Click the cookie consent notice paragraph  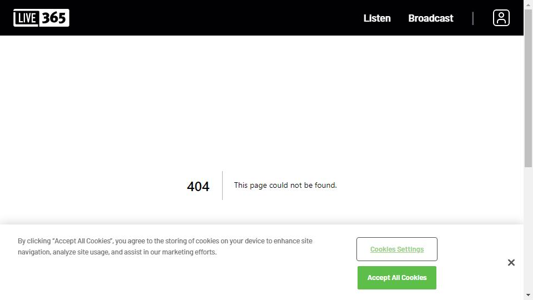(165, 247)
